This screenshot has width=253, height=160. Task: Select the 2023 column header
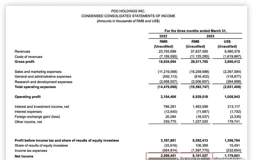tap(210, 36)
